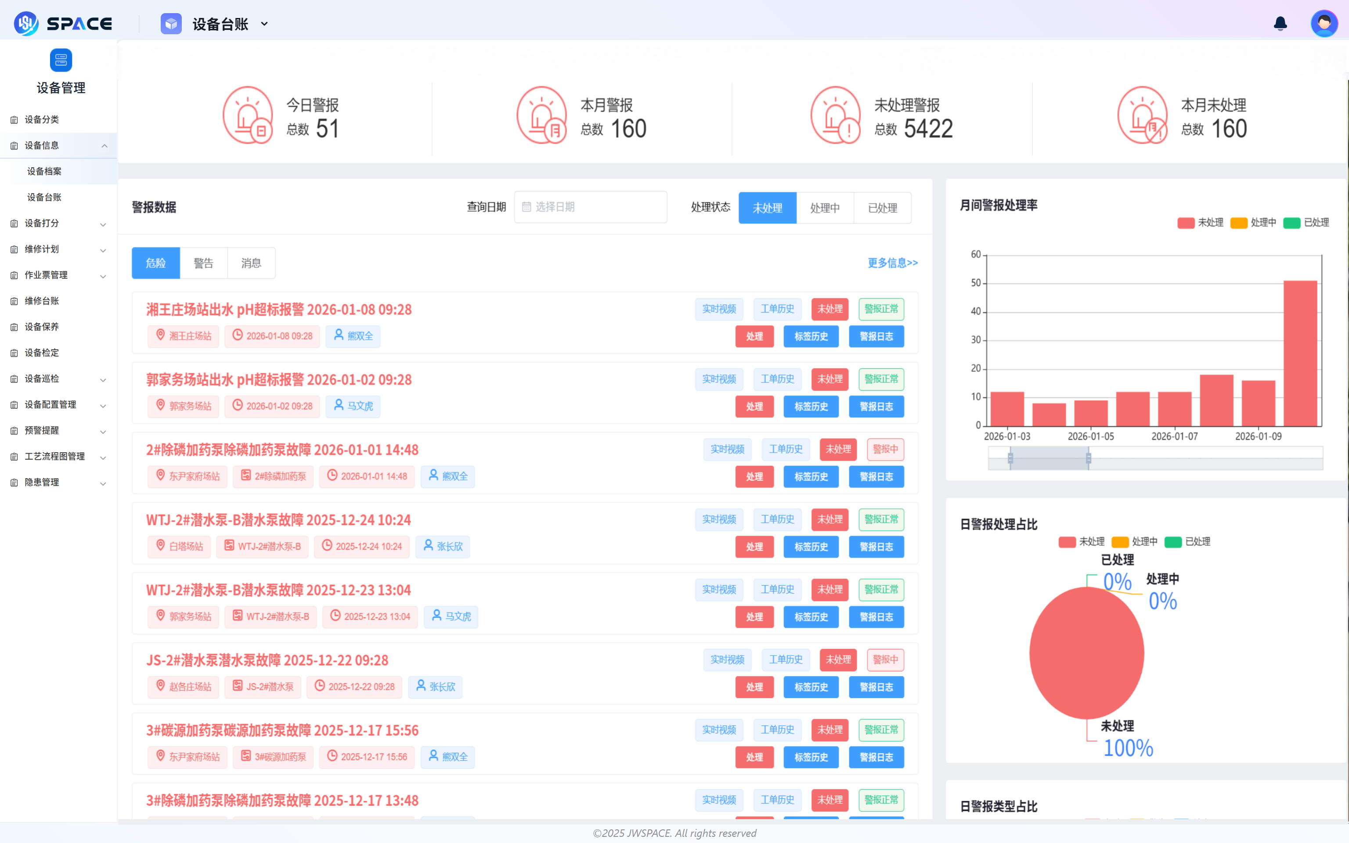Click the calendar icon in 查询日期 field

pyautogui.click(x=526, y=207)
